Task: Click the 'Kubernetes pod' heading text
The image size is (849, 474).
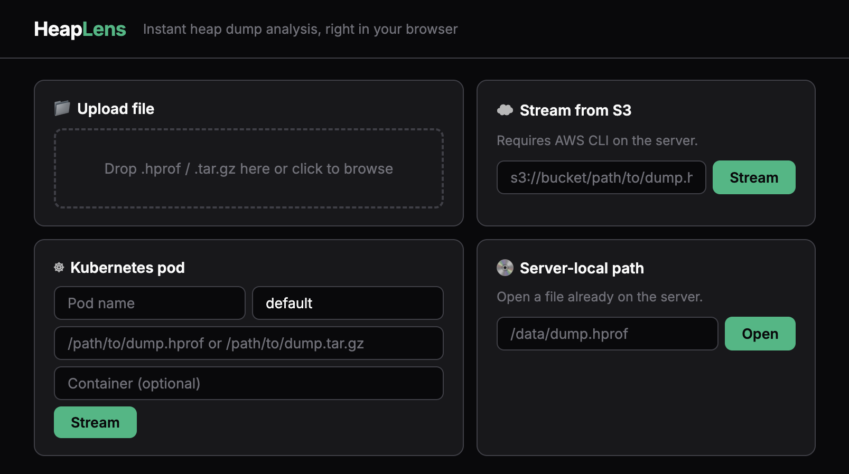Action: (127, 268)
